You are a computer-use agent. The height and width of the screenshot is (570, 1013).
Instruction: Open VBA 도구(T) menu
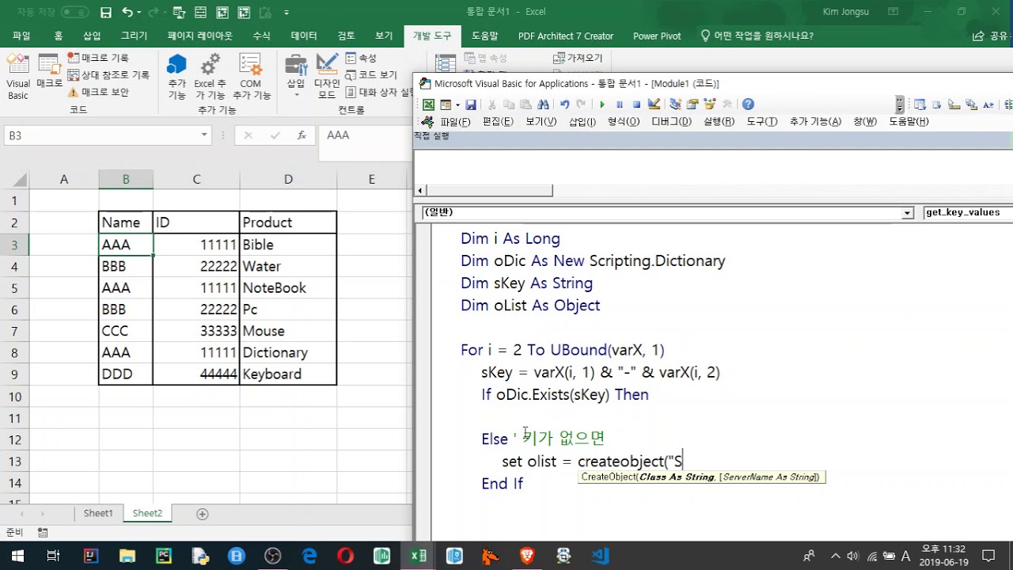tap(762, 122)
